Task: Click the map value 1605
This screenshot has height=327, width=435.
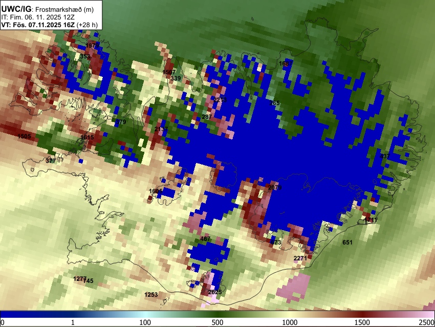Action: tap(156, 191)
